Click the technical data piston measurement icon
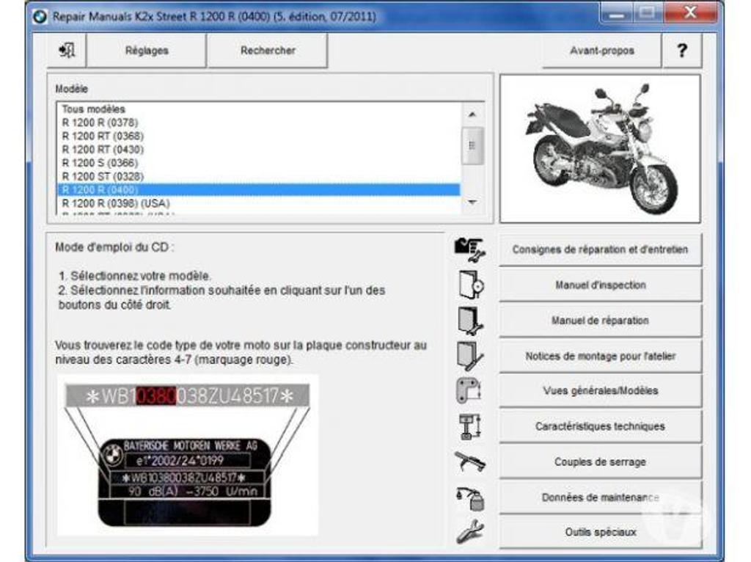 [470, 426]
